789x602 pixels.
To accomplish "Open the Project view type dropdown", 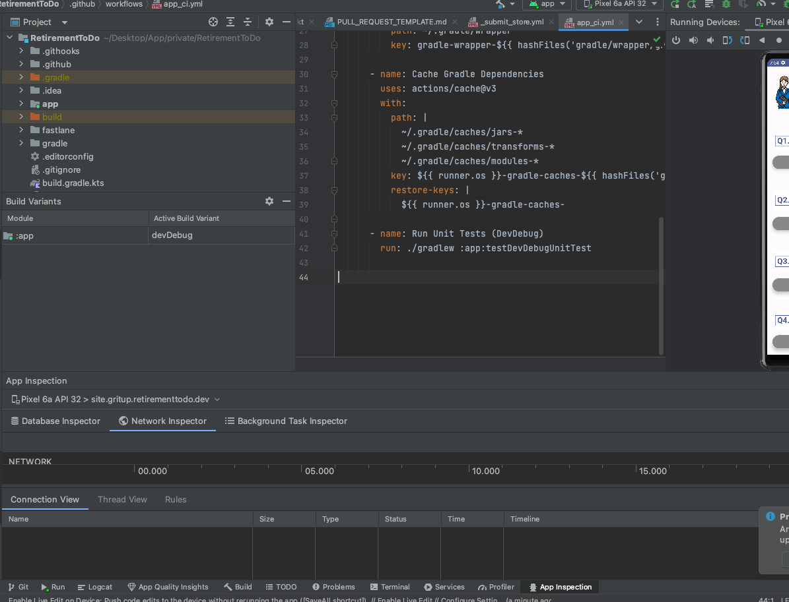I will pos(65,22).
